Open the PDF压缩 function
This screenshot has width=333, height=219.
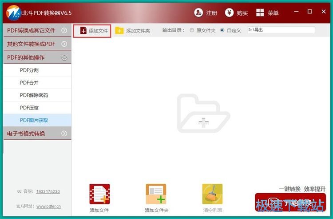37,108
